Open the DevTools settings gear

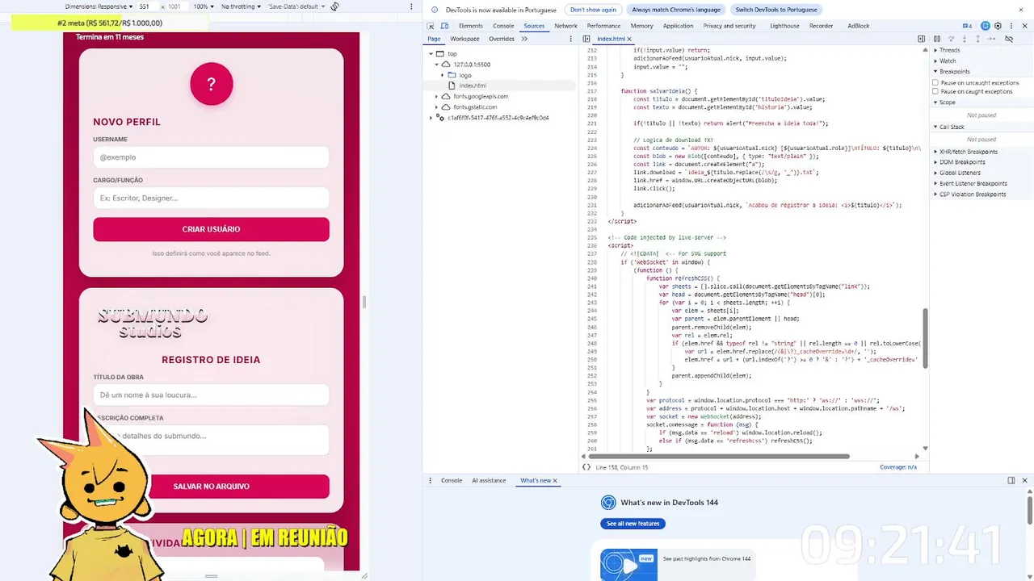click(998, 26)
